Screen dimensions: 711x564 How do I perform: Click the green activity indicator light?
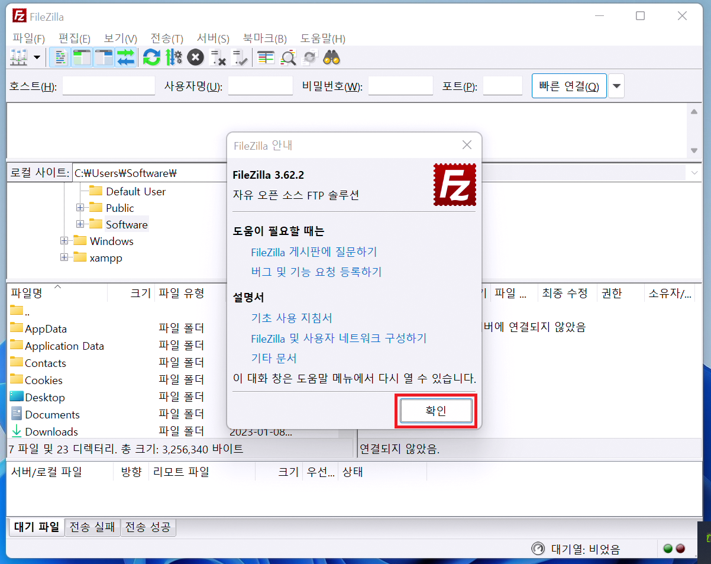(x=668, y=549)
